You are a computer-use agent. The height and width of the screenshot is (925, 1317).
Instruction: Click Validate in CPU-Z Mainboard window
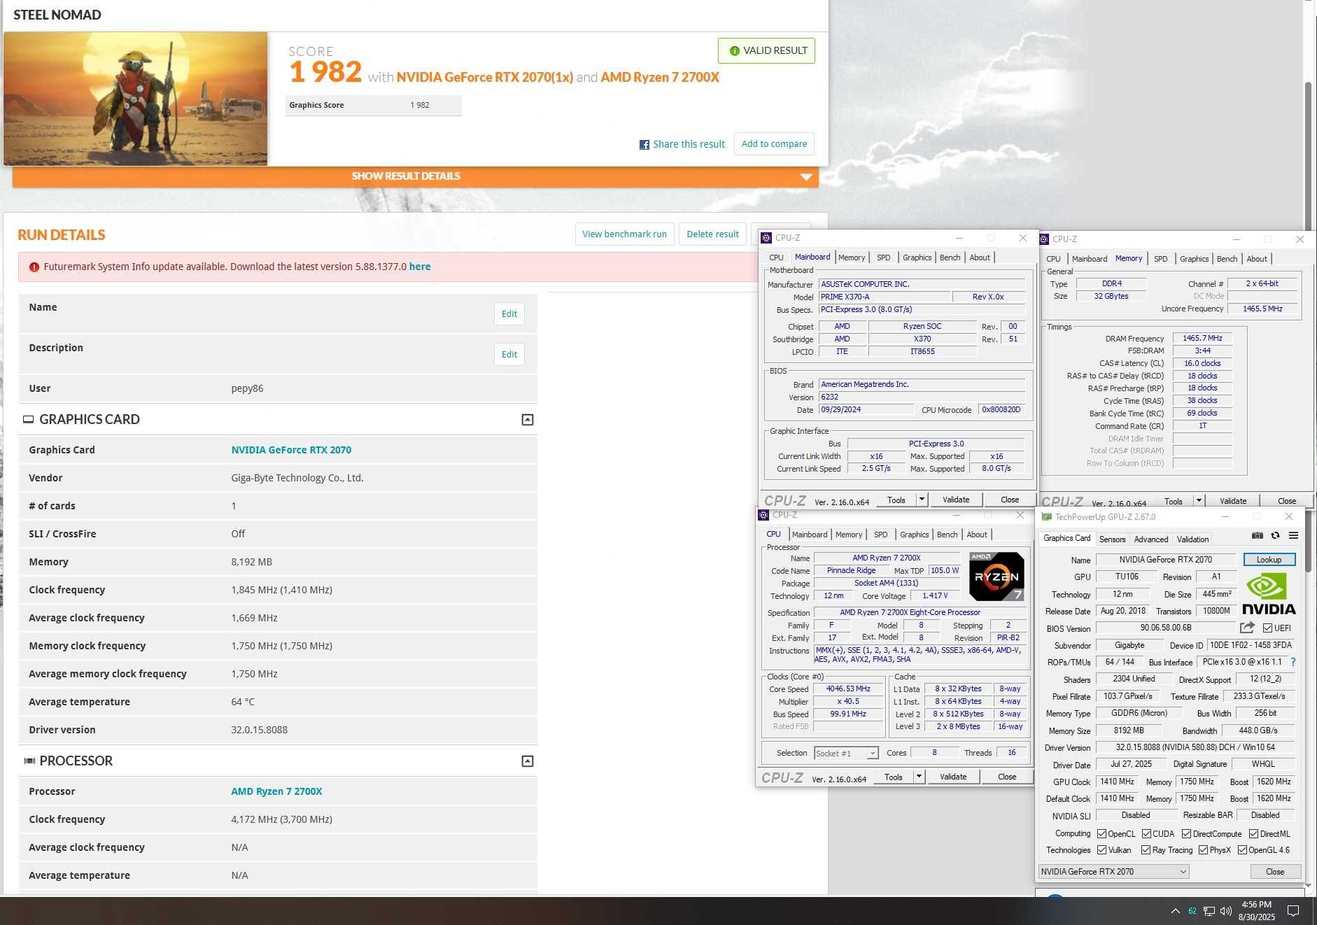pos(956,500)
